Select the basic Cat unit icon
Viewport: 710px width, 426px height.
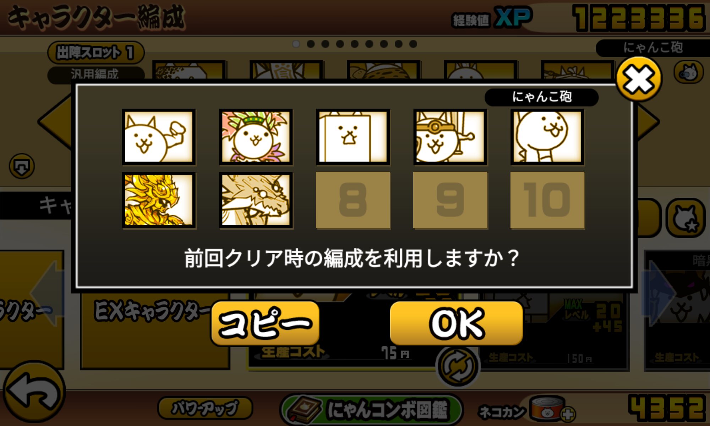(159, 137)
